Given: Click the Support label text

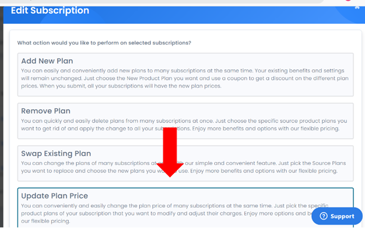Looking at the screenshot, I should (342, 217).
